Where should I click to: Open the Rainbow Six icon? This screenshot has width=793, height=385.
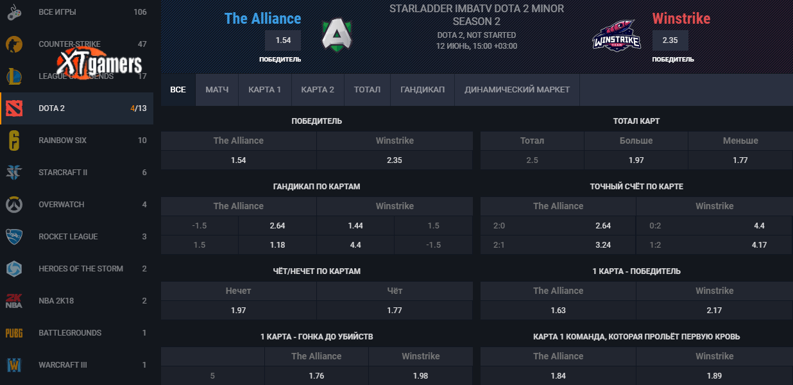pyautogui.click(x=14, y=141)
